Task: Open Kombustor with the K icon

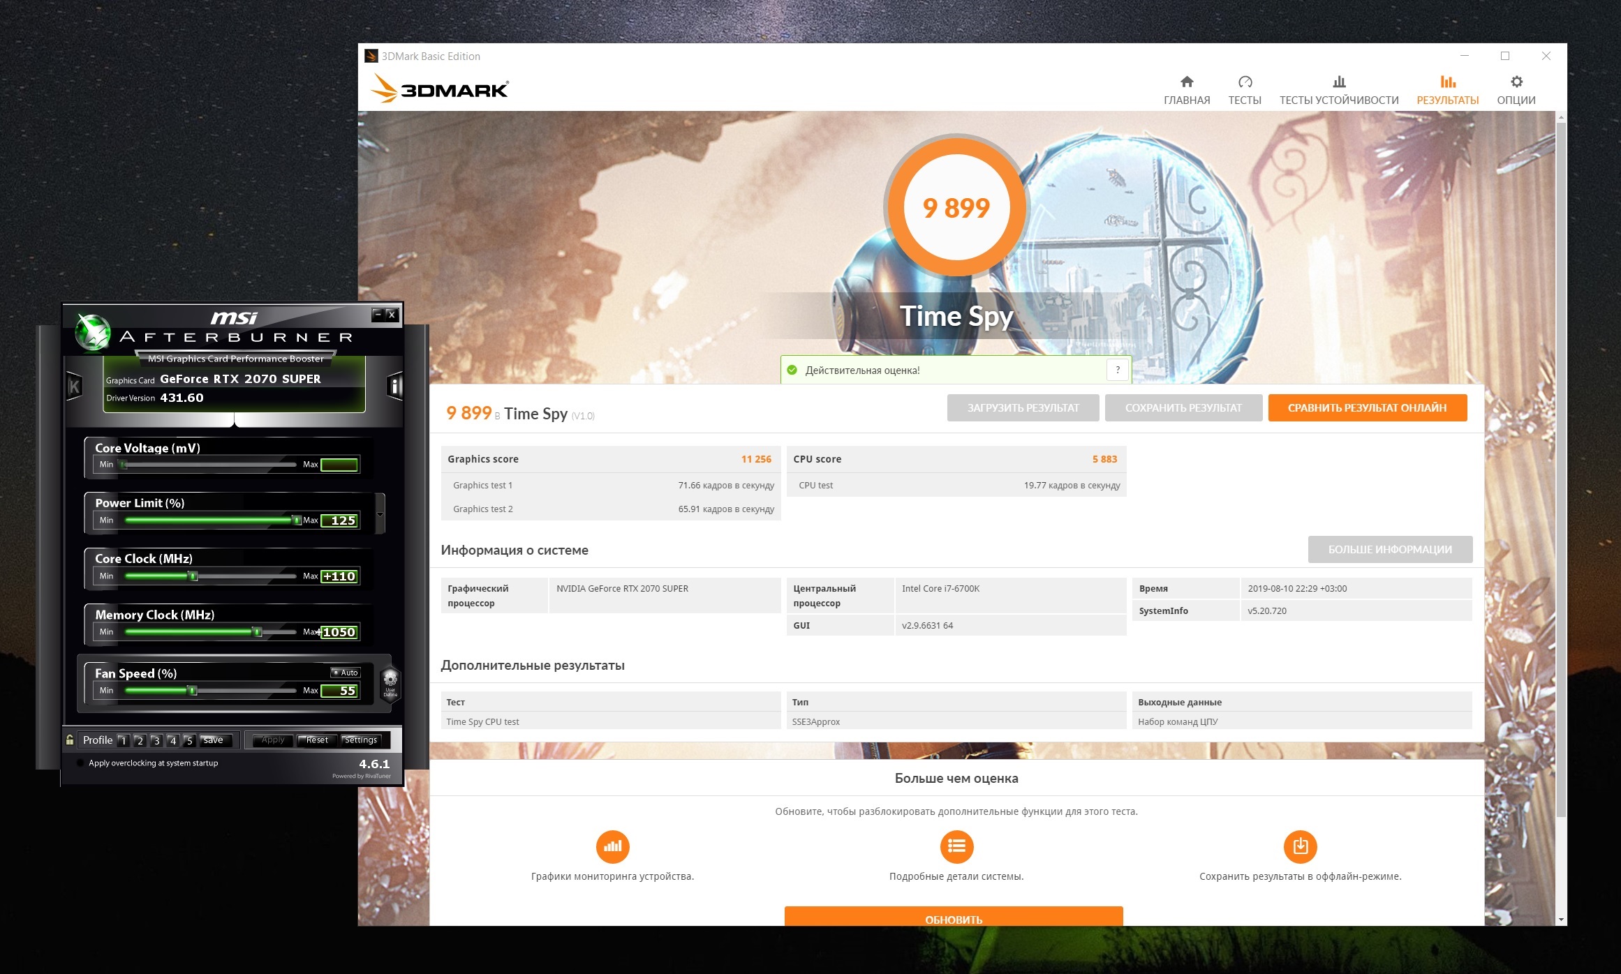Action: click(x=74, y=386)
